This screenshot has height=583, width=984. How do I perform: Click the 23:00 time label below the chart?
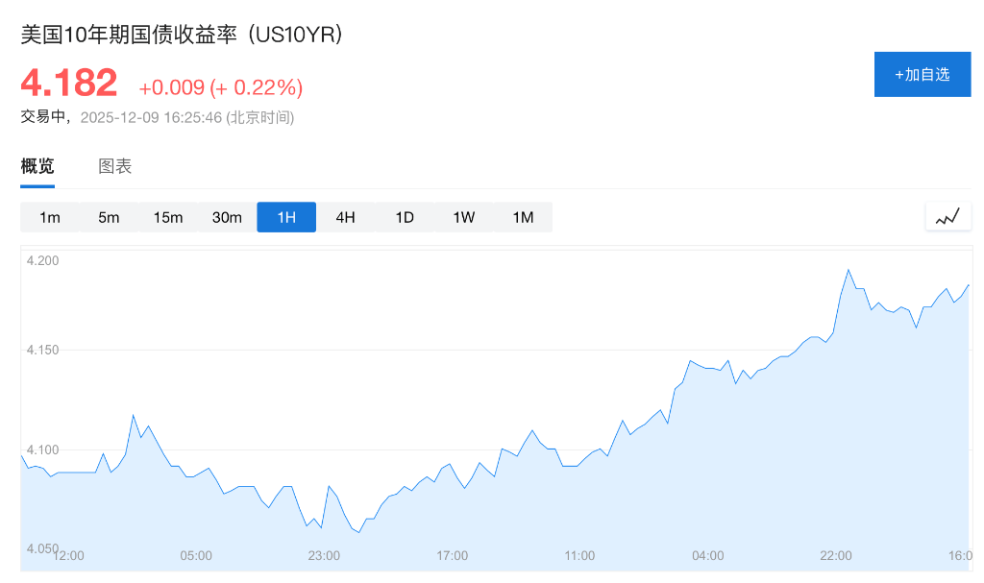(324, 555)
